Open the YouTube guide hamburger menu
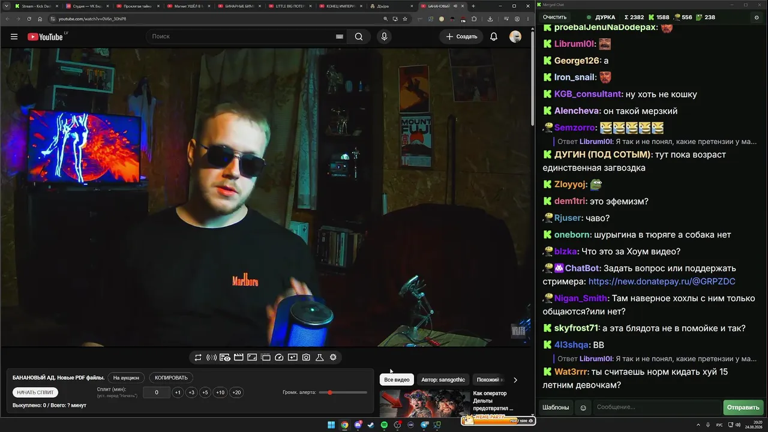Screen dimensions: 768x432 pyautogui.click(x=14, y=37)
